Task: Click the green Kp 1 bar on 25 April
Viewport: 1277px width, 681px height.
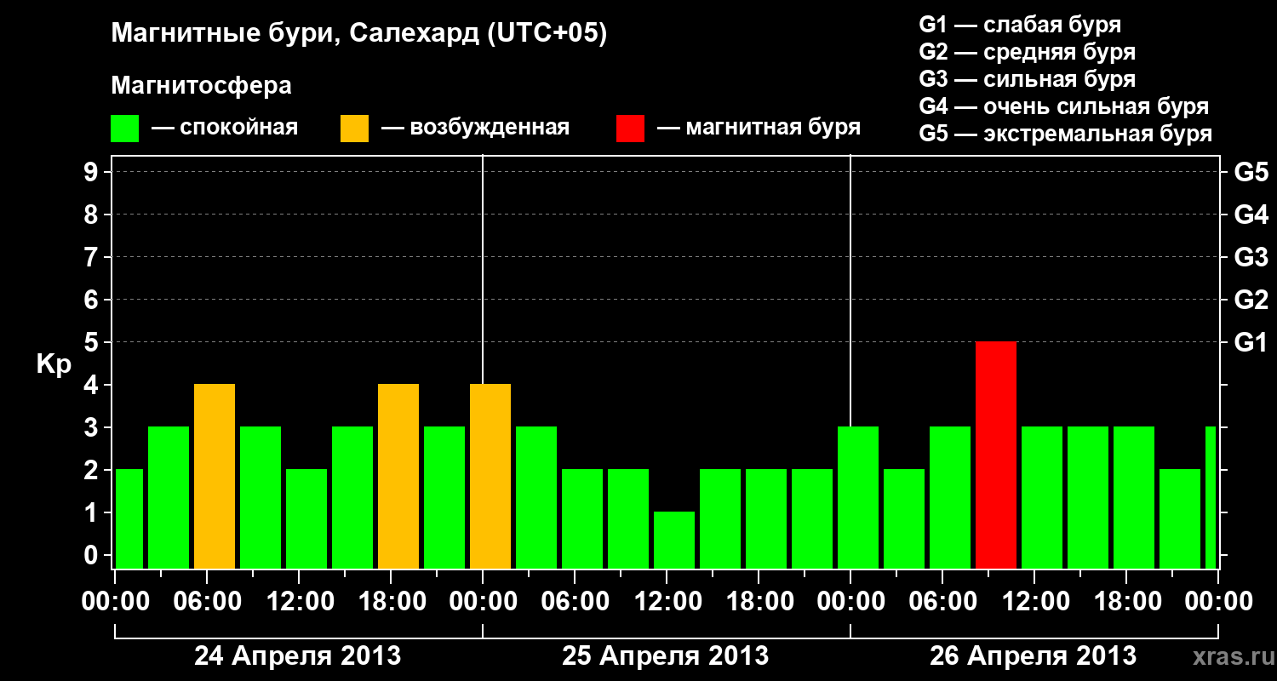Action: pyautogui.click(x=674, y=540)
